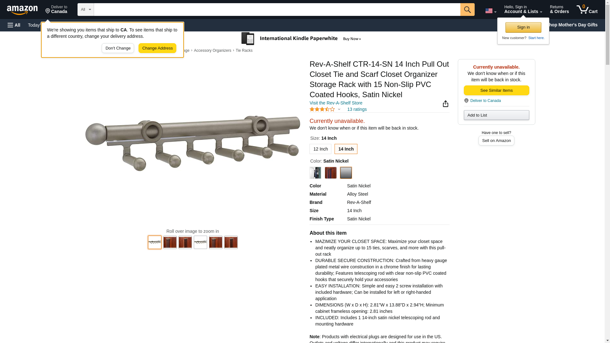The image size is (610, 343).
Task: Open the Tie Racks breadcrumb
Action: point(244,50)
